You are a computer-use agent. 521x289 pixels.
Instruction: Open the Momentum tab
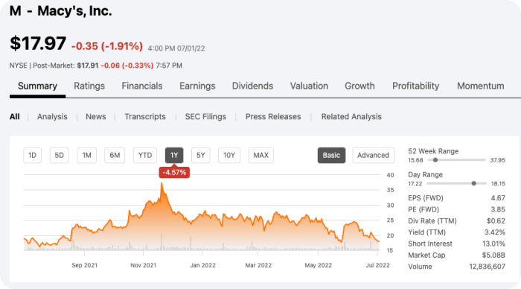click(481, 86)
